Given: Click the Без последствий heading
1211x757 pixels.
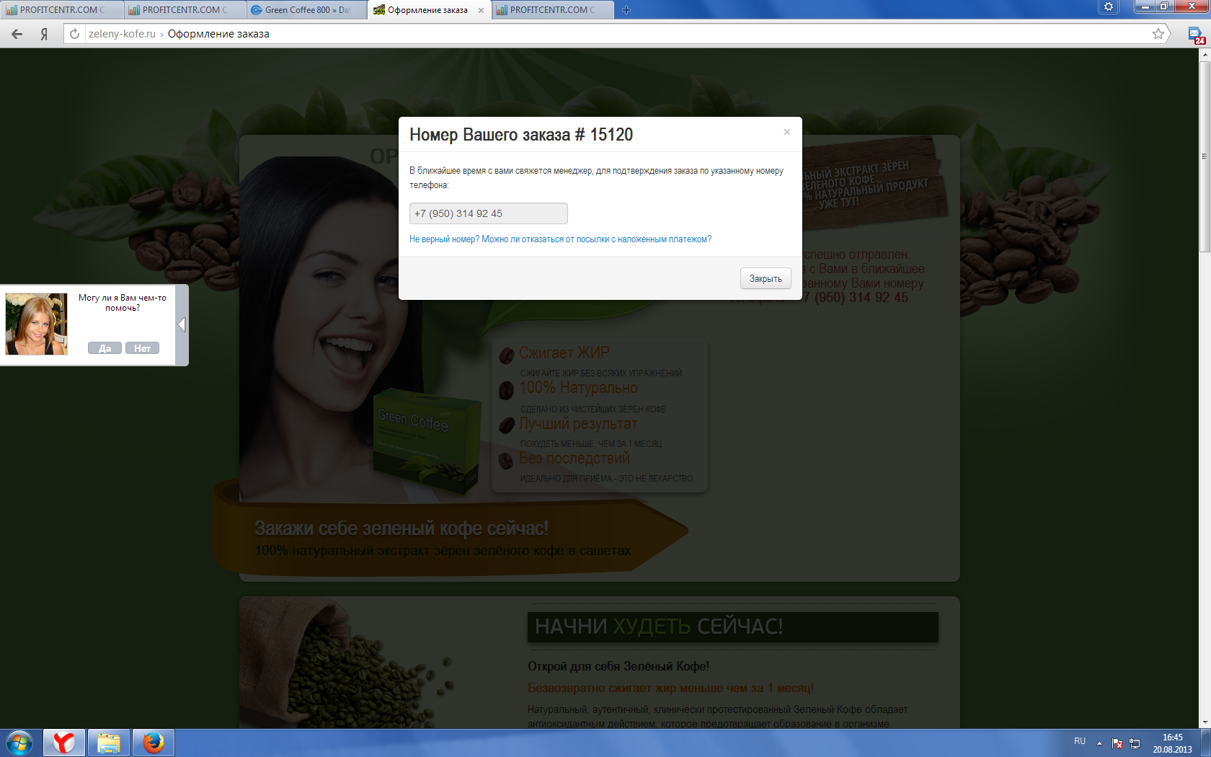Looking at the screenshot, I should (x=575, y=459).
